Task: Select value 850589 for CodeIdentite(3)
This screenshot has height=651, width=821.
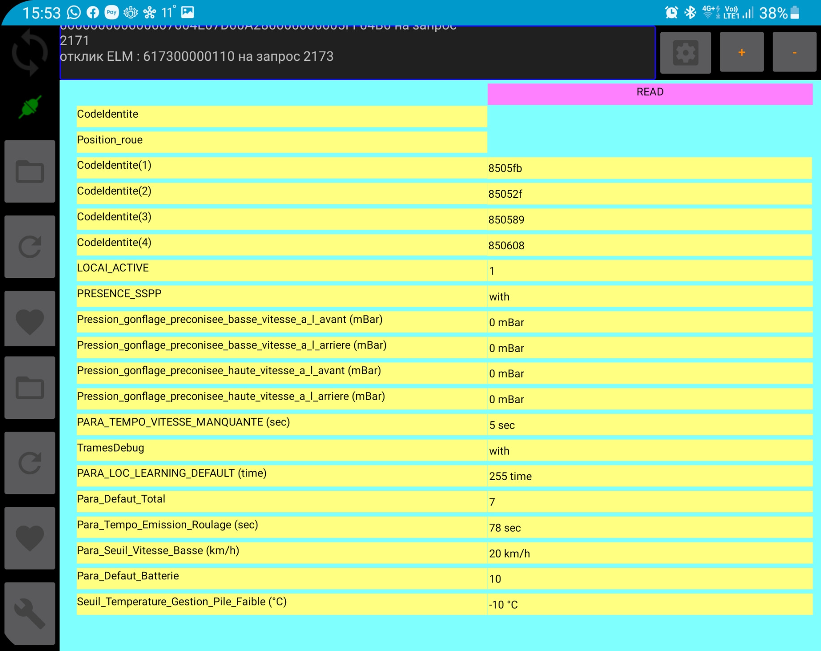Action: coord(650,219)
